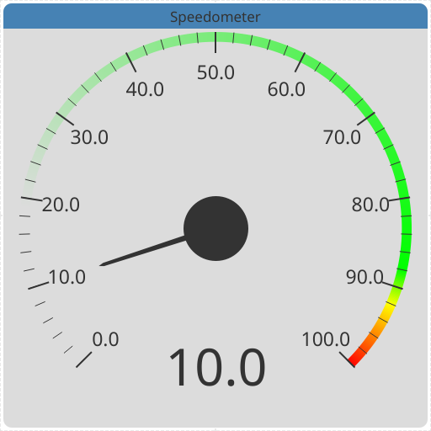Click the 30.0 scale label
The height and width of the screenshot is (431, 431).
(89, 137)
